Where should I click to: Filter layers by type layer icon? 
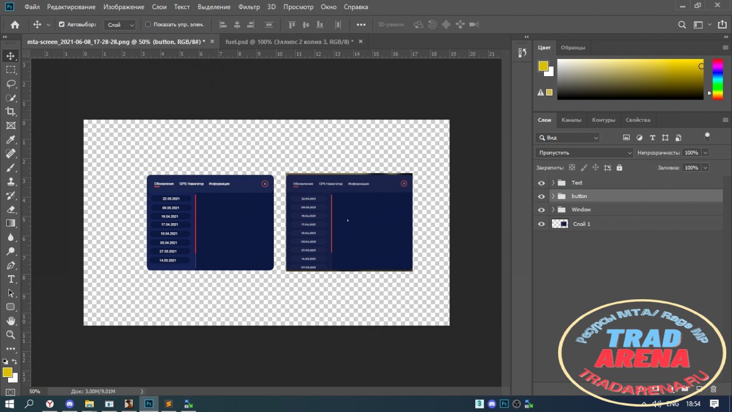click(652, 138)
